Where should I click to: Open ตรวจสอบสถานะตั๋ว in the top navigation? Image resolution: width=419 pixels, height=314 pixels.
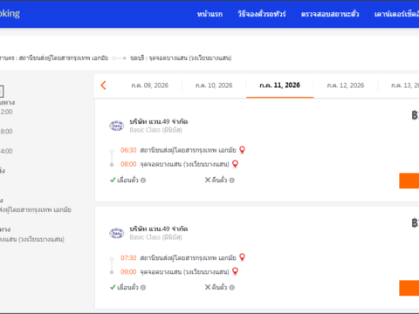click(x=330, y=14)
